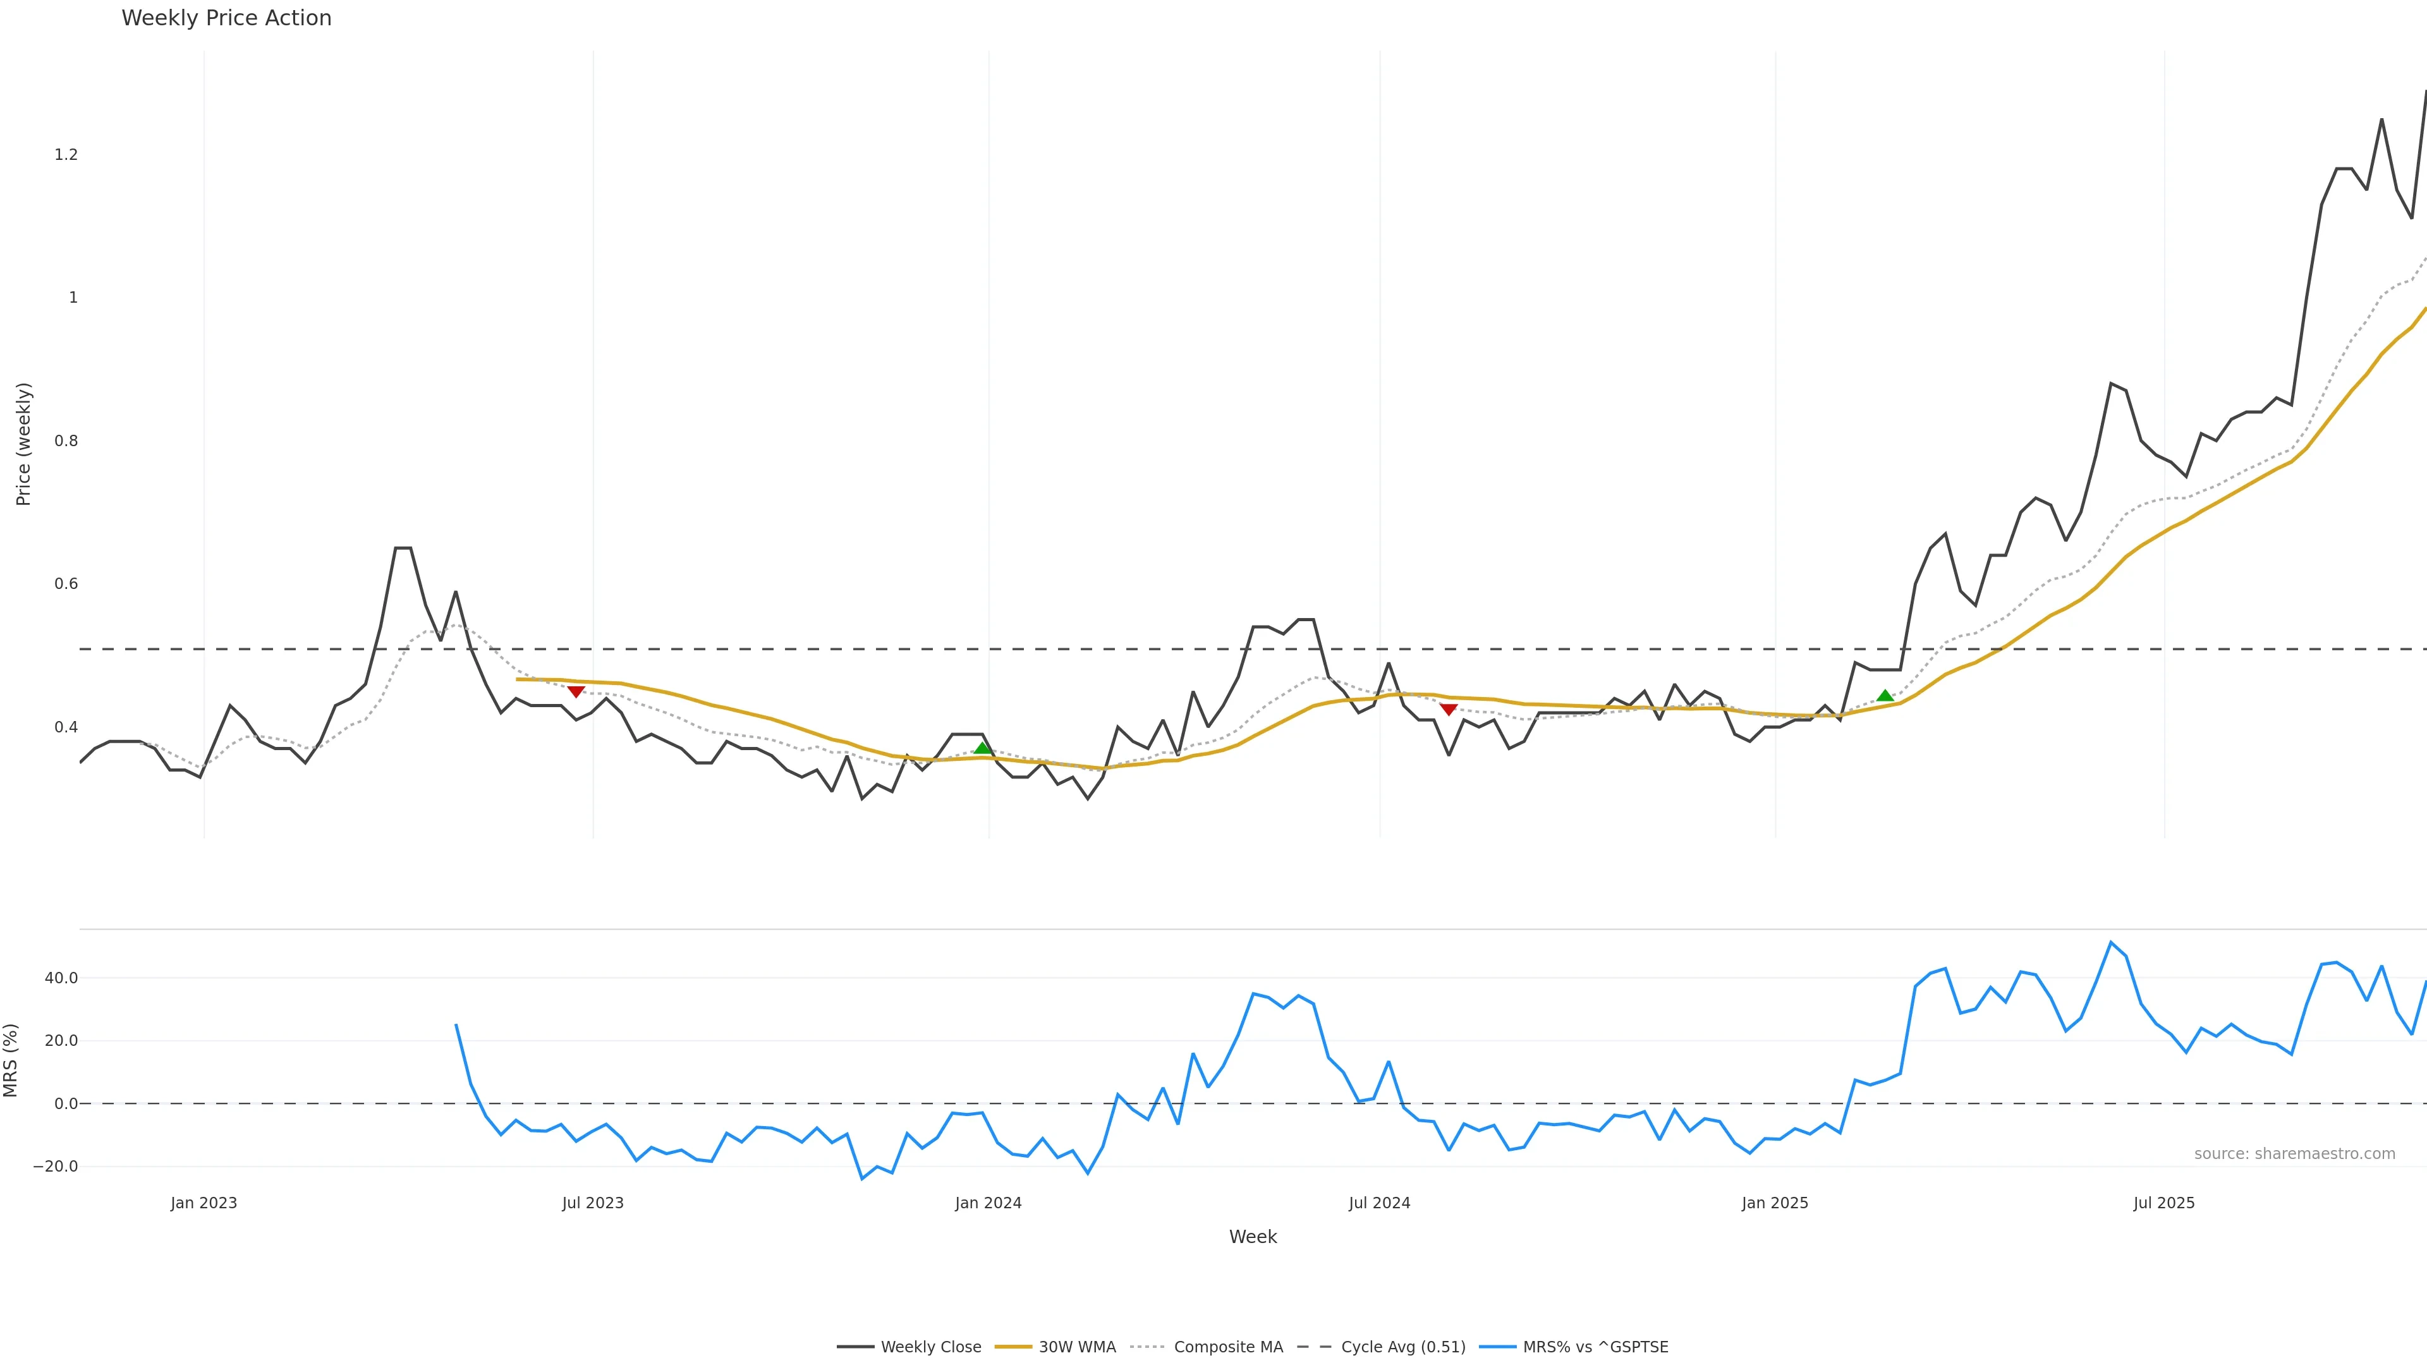Image resolution: width=2427 pixels, height=1365 pixels.
Task: Click the green up-triangle marker near Jan 2024
Action: coord(983,747)
